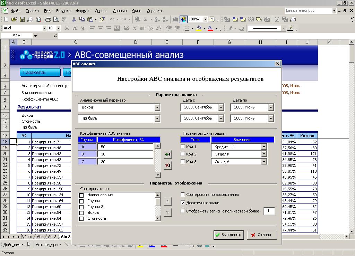Click the red delete coefficient row icon

click(167, 165)
